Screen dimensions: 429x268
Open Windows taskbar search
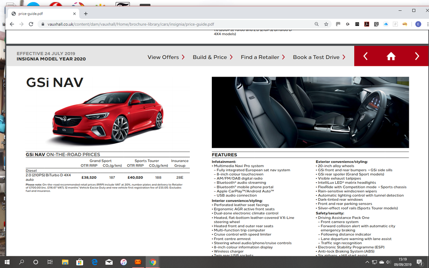pos(21,262)
